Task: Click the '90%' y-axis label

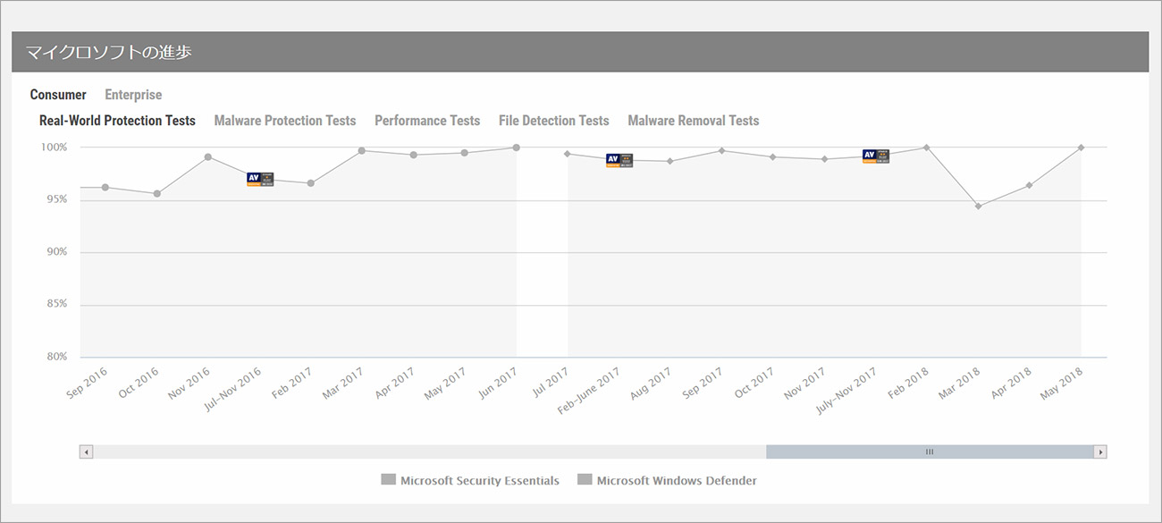Action: coord(57,252)
